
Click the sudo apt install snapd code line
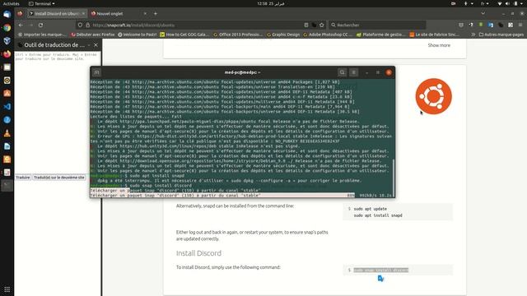[x=378, y=215]
